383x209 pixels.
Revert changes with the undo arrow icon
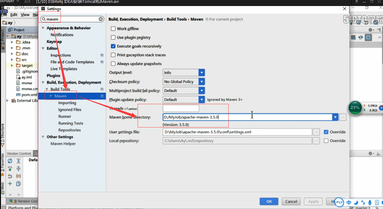pos(10,176)
